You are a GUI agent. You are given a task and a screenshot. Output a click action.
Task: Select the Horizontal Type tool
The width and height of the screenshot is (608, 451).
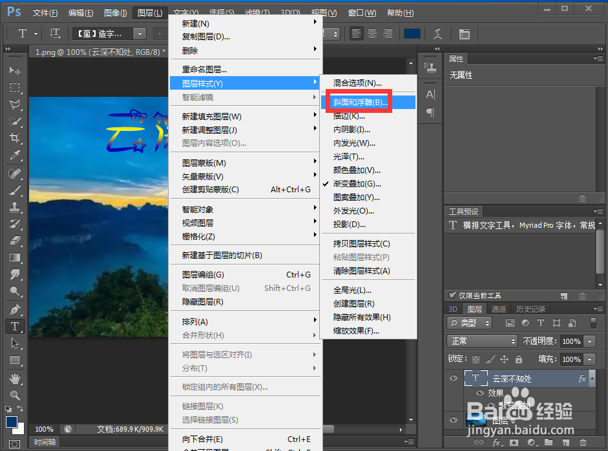coord(15,326)
